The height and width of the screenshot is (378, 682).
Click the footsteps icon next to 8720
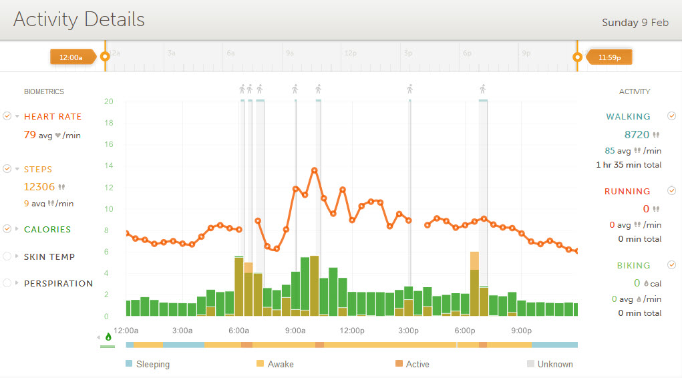coord(656,135)
